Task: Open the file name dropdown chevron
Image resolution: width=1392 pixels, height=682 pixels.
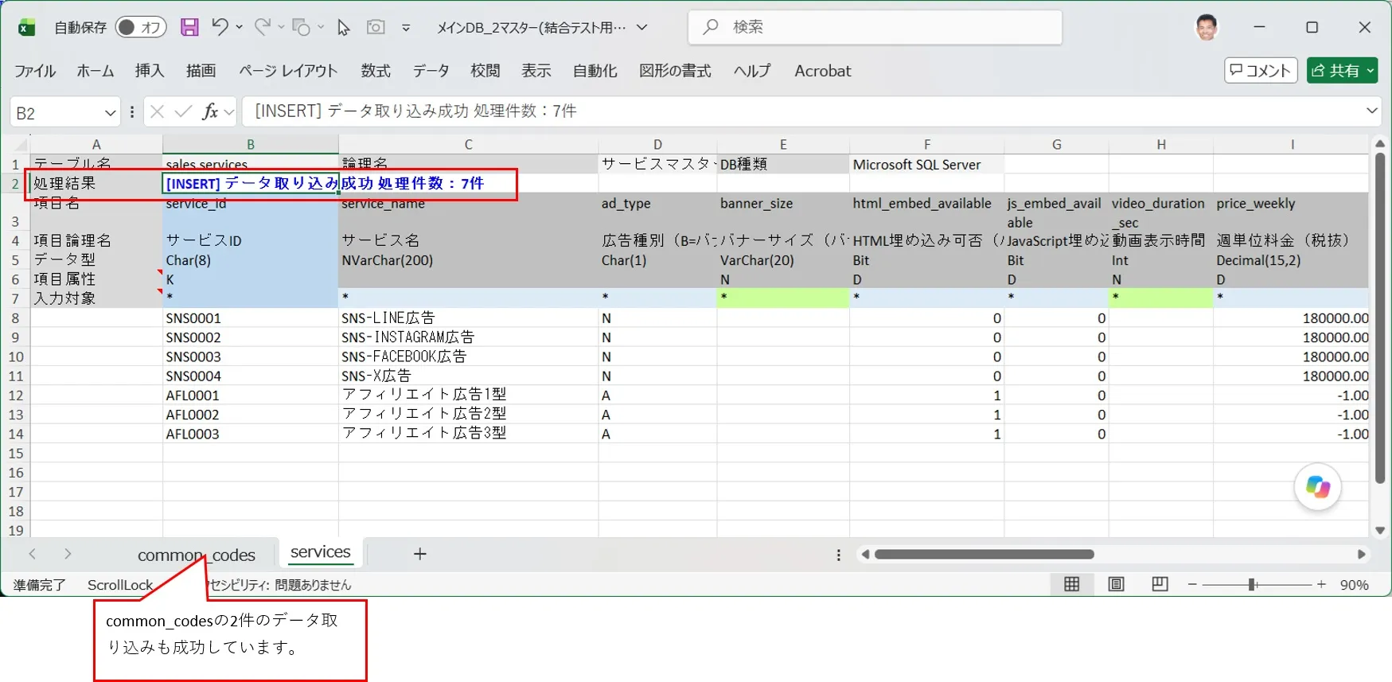Action: (x=641, y=28)
